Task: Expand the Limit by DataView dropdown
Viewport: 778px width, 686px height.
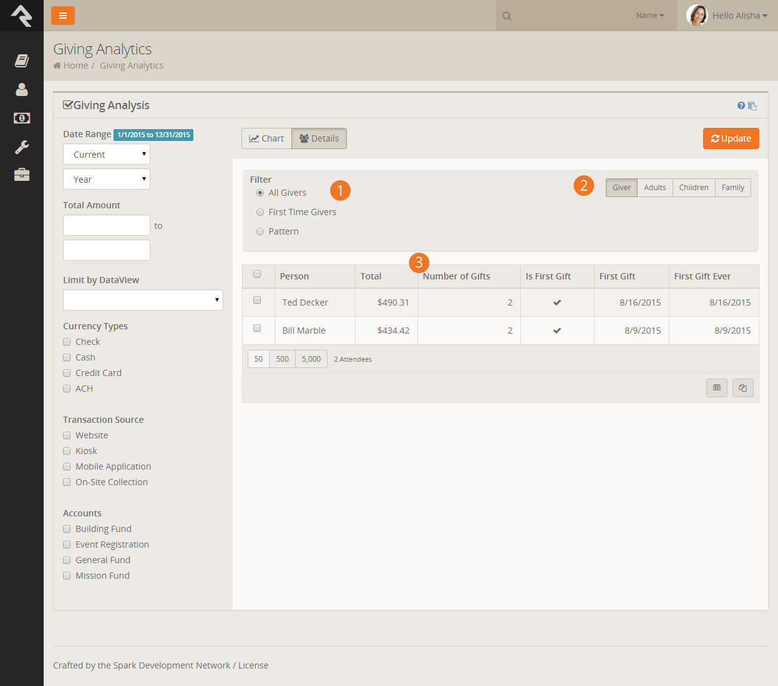Action: coord(143,300)
